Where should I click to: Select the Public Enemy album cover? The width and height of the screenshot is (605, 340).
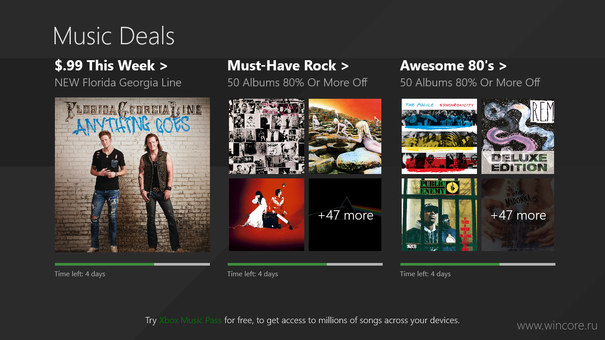439,215
